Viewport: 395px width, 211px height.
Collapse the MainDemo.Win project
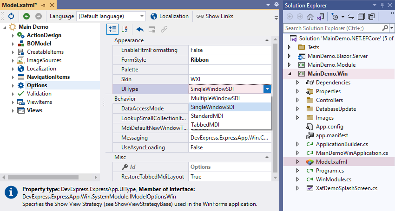(290, 74)
